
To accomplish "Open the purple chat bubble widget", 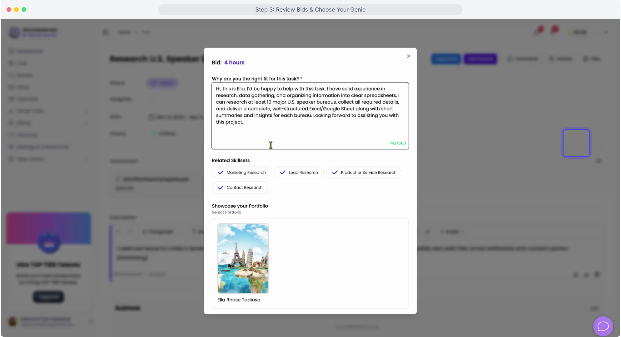I will click(x=603, y=326).
